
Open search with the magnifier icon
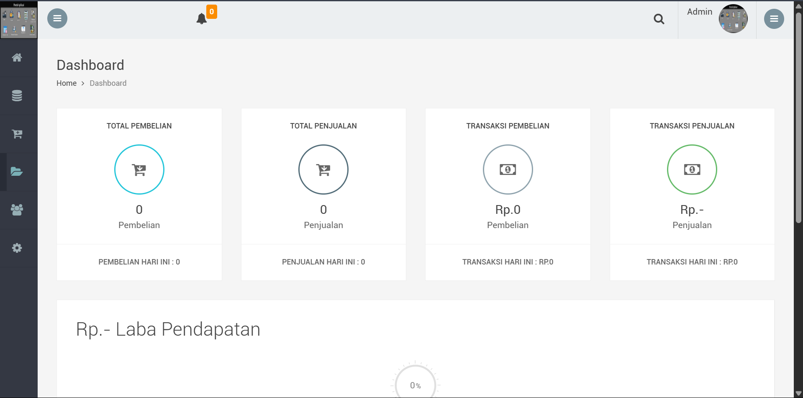click(x=659, y=19)
